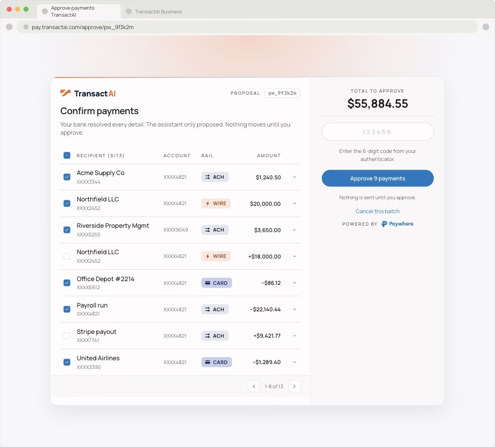
Task: Click the Paywhere logo
Action: [x=397, y=224]
